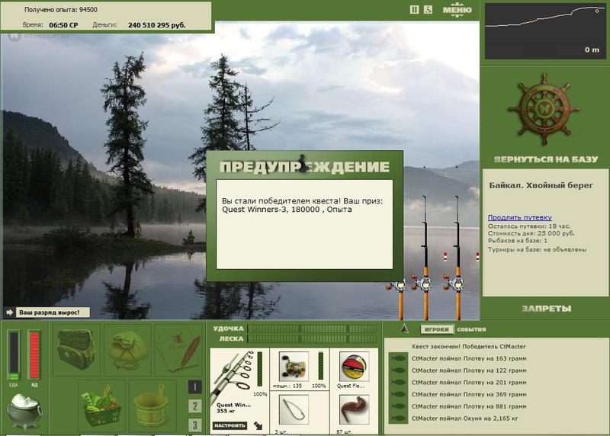The width and height of the screenshot is (610, 436).
Task: Click the УДОЧКА tension bar
Action: pos(313,329)
